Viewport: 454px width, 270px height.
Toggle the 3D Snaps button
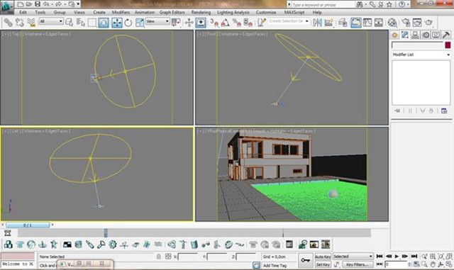tap(214, 23)
